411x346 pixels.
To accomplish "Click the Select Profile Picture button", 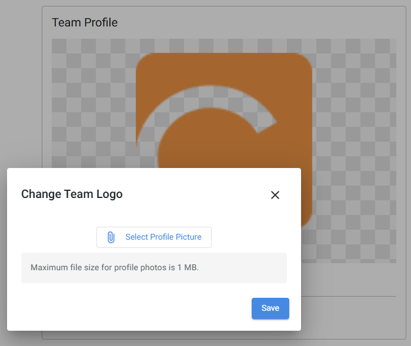I will tap(154, 237).
